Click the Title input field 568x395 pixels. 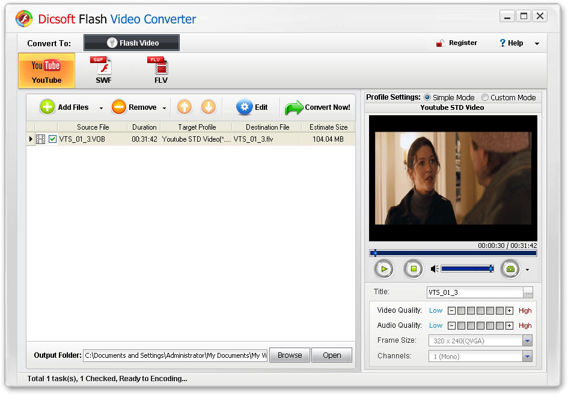click(x=475, y=292)
